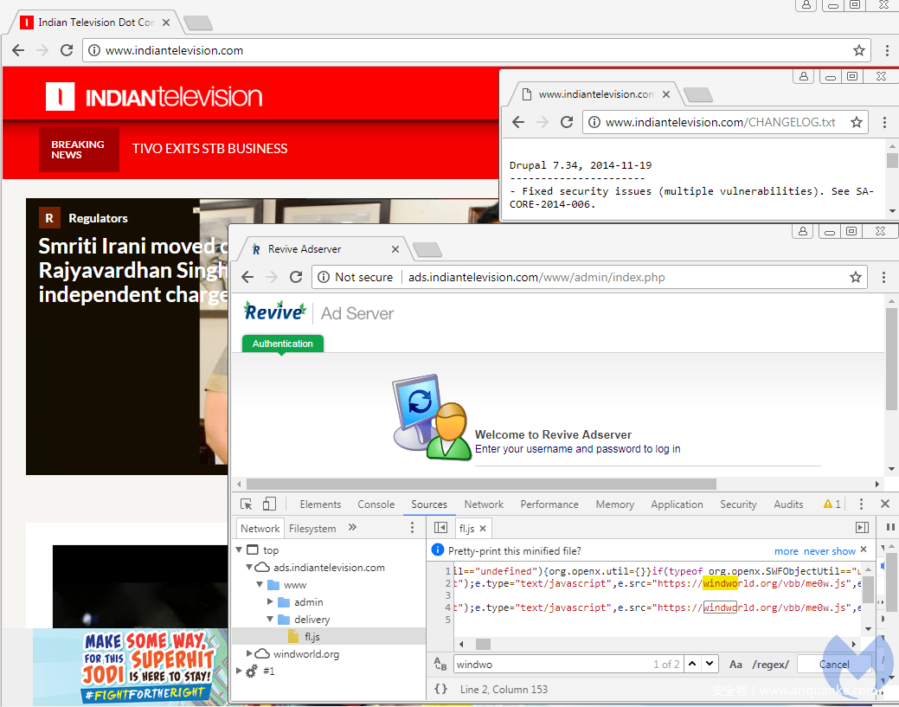This screenshot has height=707, width=899.
Task: Open the Console tab in DevTools
Action: point(376,505)
